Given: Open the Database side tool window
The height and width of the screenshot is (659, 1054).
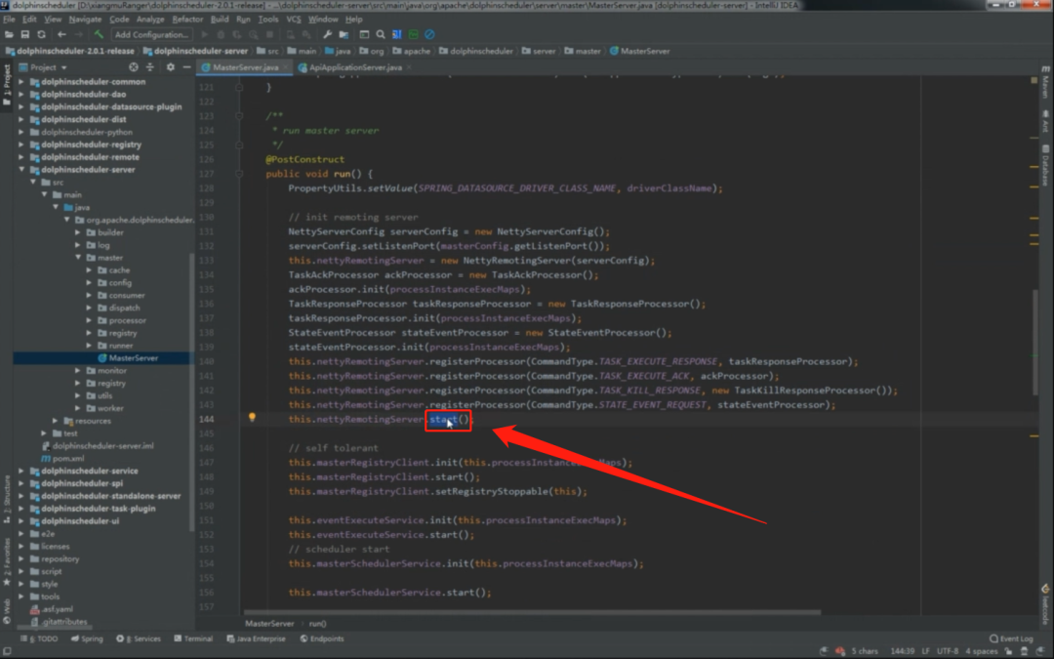Looking at the screenshot, I should 1046,165.
